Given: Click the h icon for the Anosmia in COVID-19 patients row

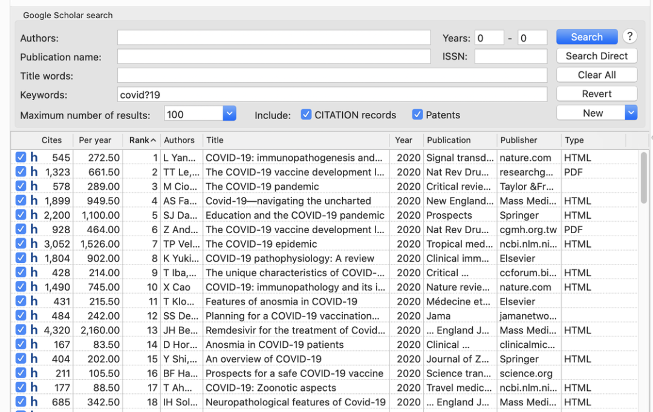Looking at the screenshot, I should tap(34, 344).
